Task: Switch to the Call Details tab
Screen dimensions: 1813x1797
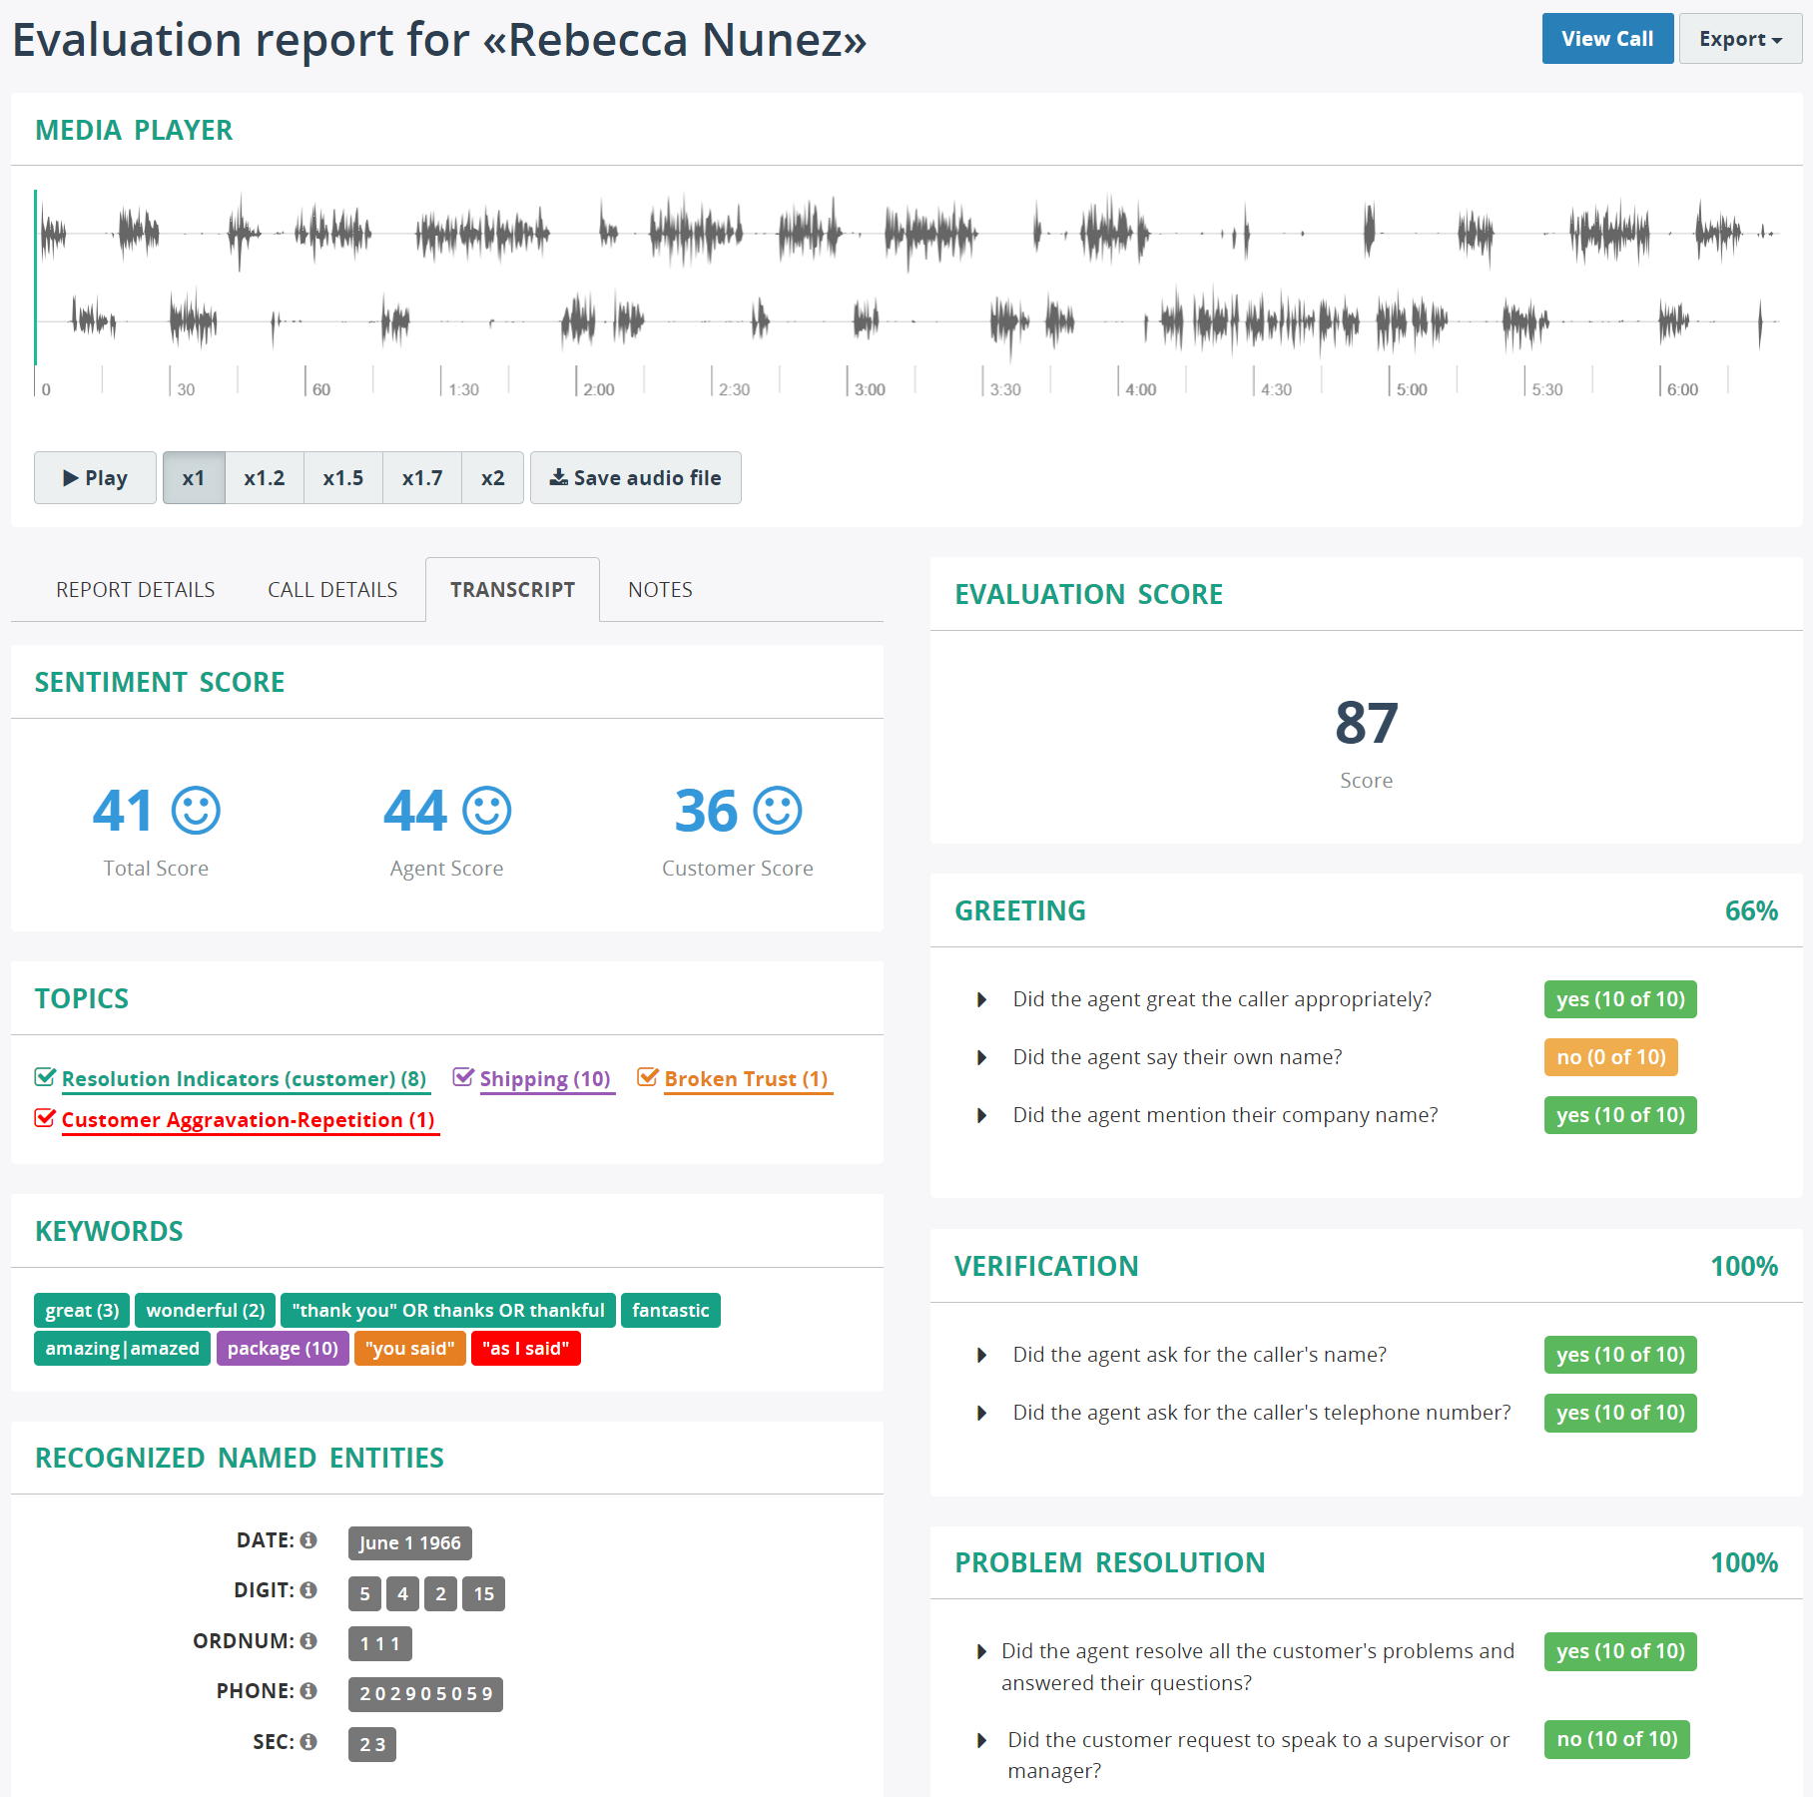Action: click(x=331, y=589)
